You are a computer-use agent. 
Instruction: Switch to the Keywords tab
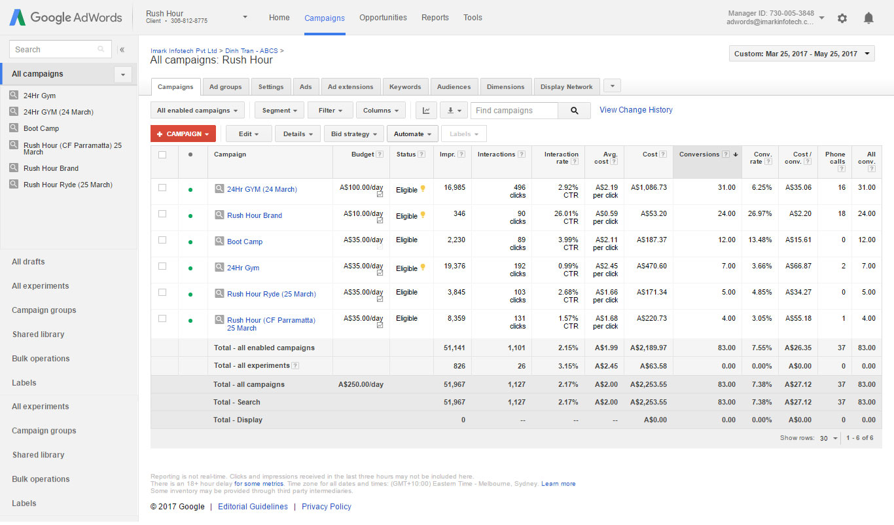405,87
